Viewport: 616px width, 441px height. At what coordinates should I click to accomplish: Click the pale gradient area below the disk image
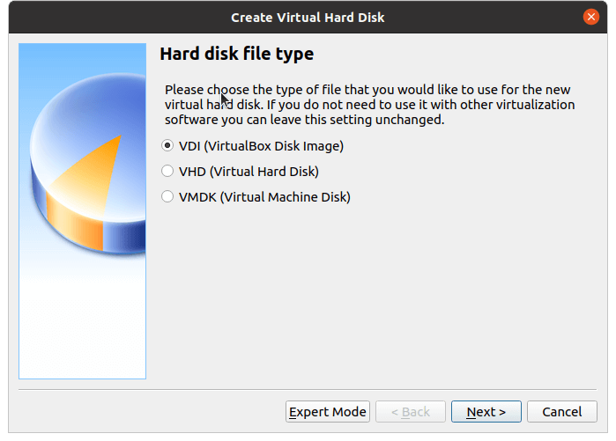[82, 326]
